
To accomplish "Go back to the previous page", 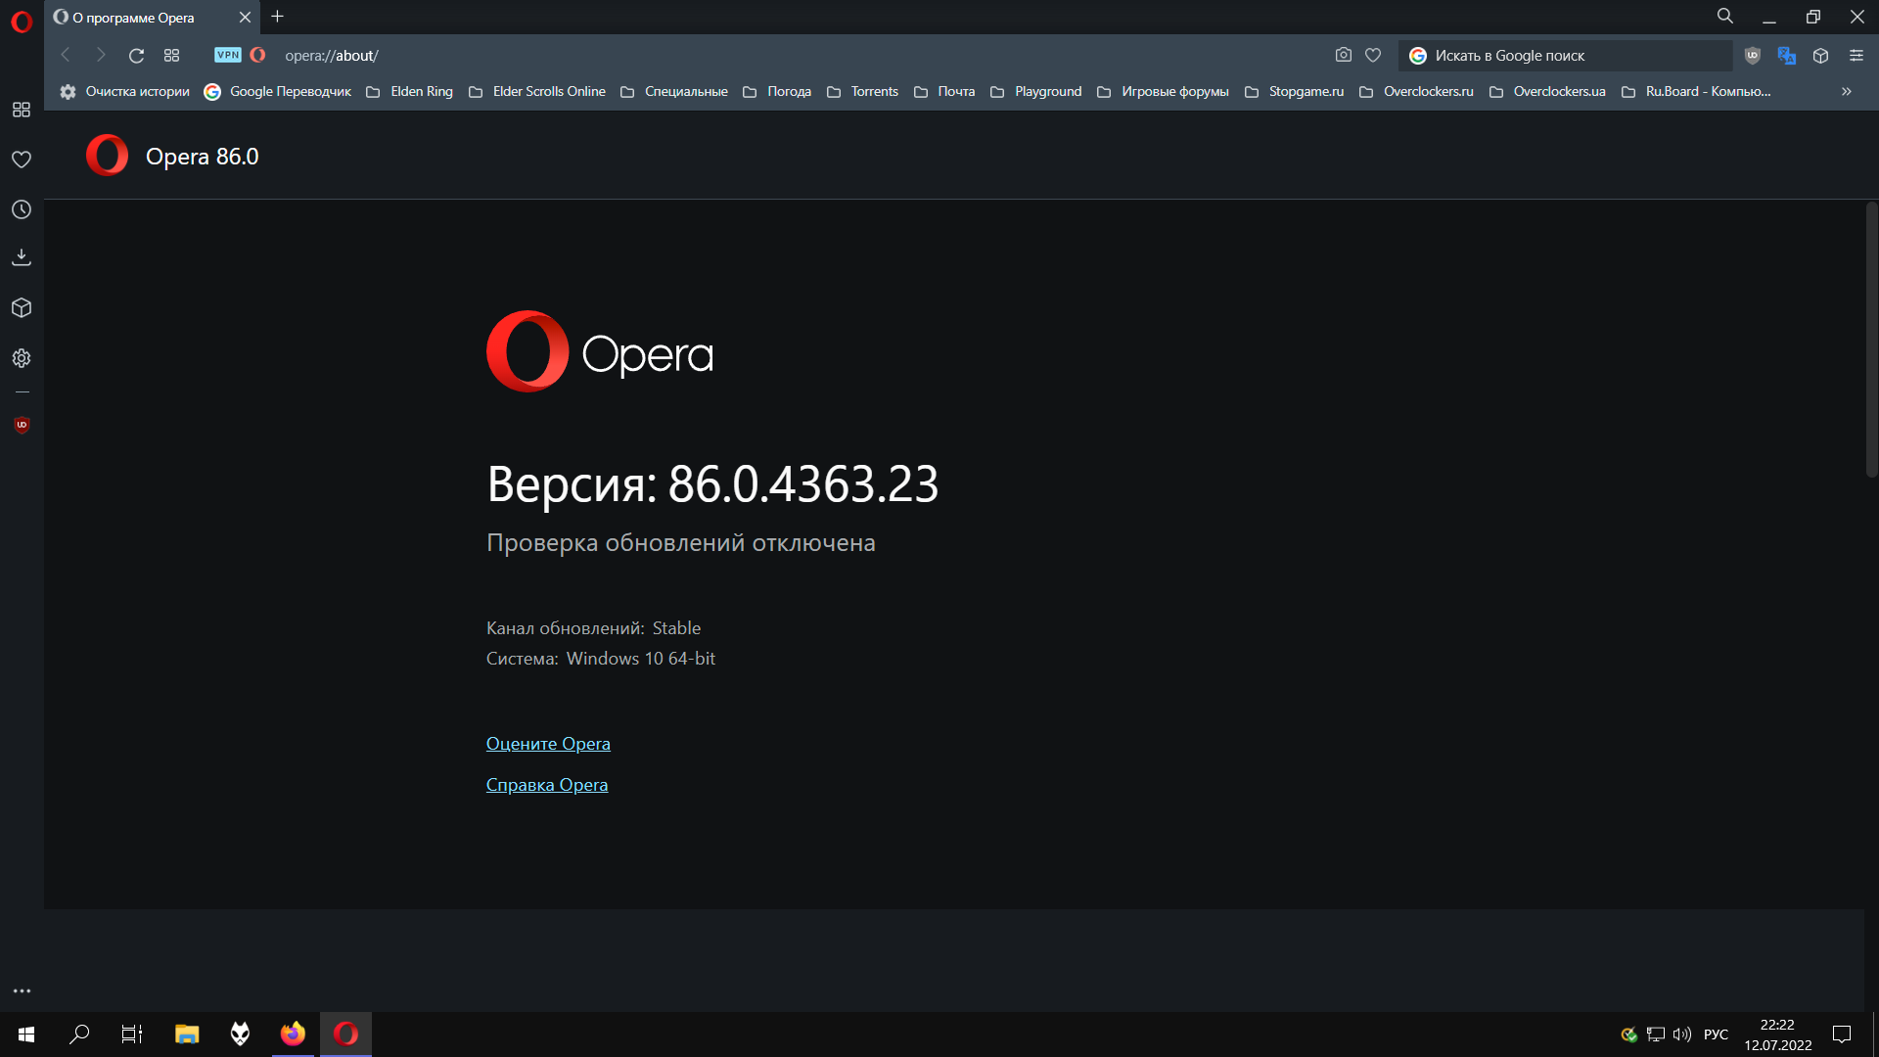I will click(66, 55).
